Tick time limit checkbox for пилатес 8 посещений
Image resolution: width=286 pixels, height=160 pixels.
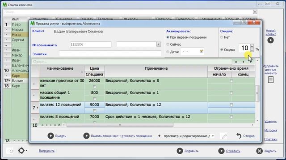click(x=231, y=116)
